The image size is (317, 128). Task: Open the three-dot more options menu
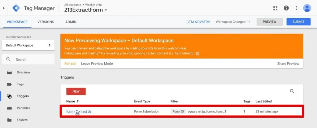click(x=296, y=8)
